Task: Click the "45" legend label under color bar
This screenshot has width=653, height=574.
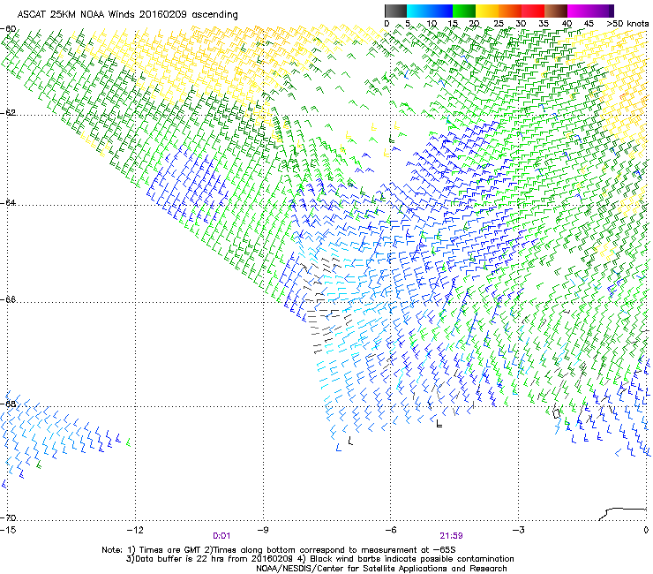Action: coord(589,24)
